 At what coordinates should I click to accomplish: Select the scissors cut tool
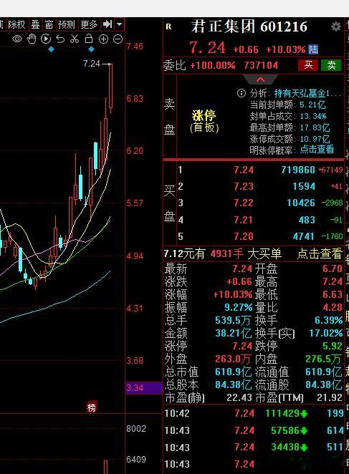(x=75, y=39)
